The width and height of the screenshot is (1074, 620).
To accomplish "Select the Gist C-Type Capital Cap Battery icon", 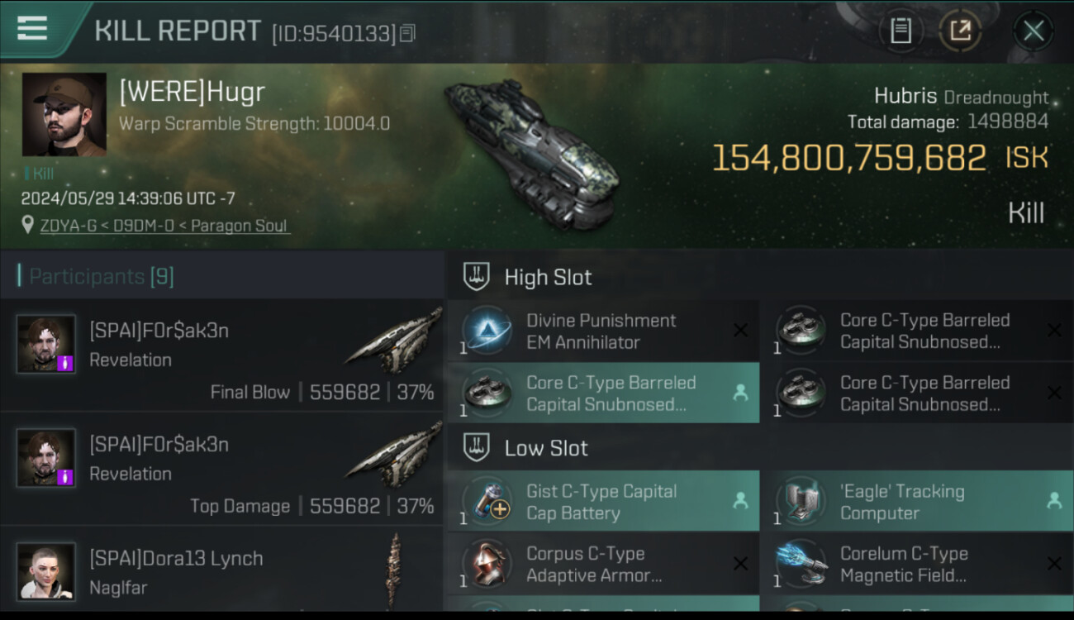I will (486, 502).
